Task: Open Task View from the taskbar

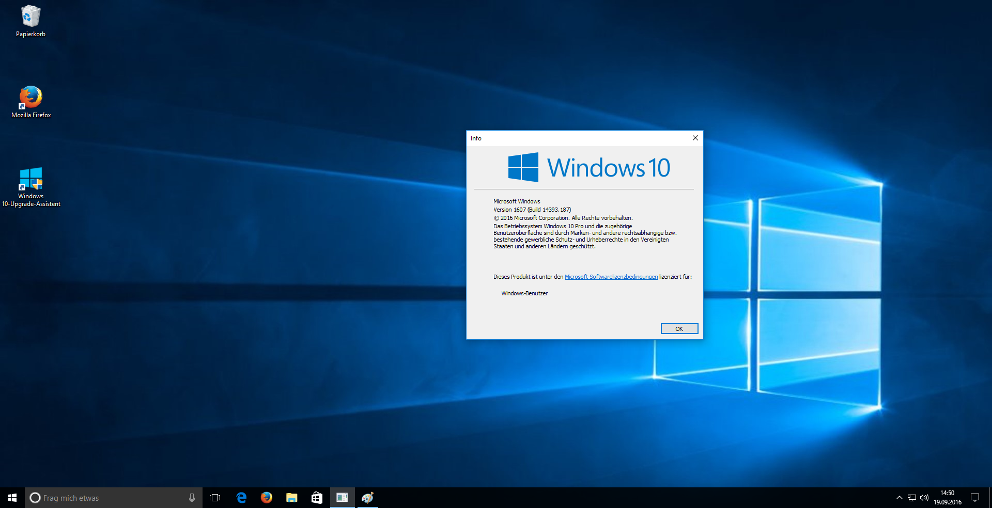Action: (x=215, y=498)
